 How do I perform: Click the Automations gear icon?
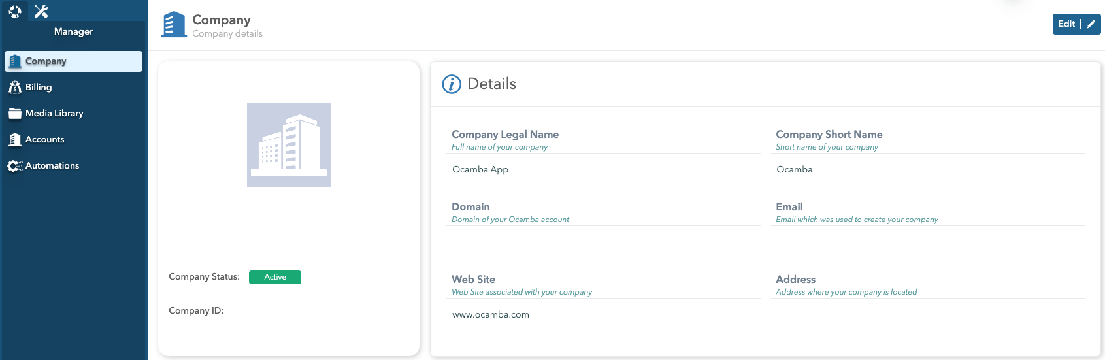(15, 166)
